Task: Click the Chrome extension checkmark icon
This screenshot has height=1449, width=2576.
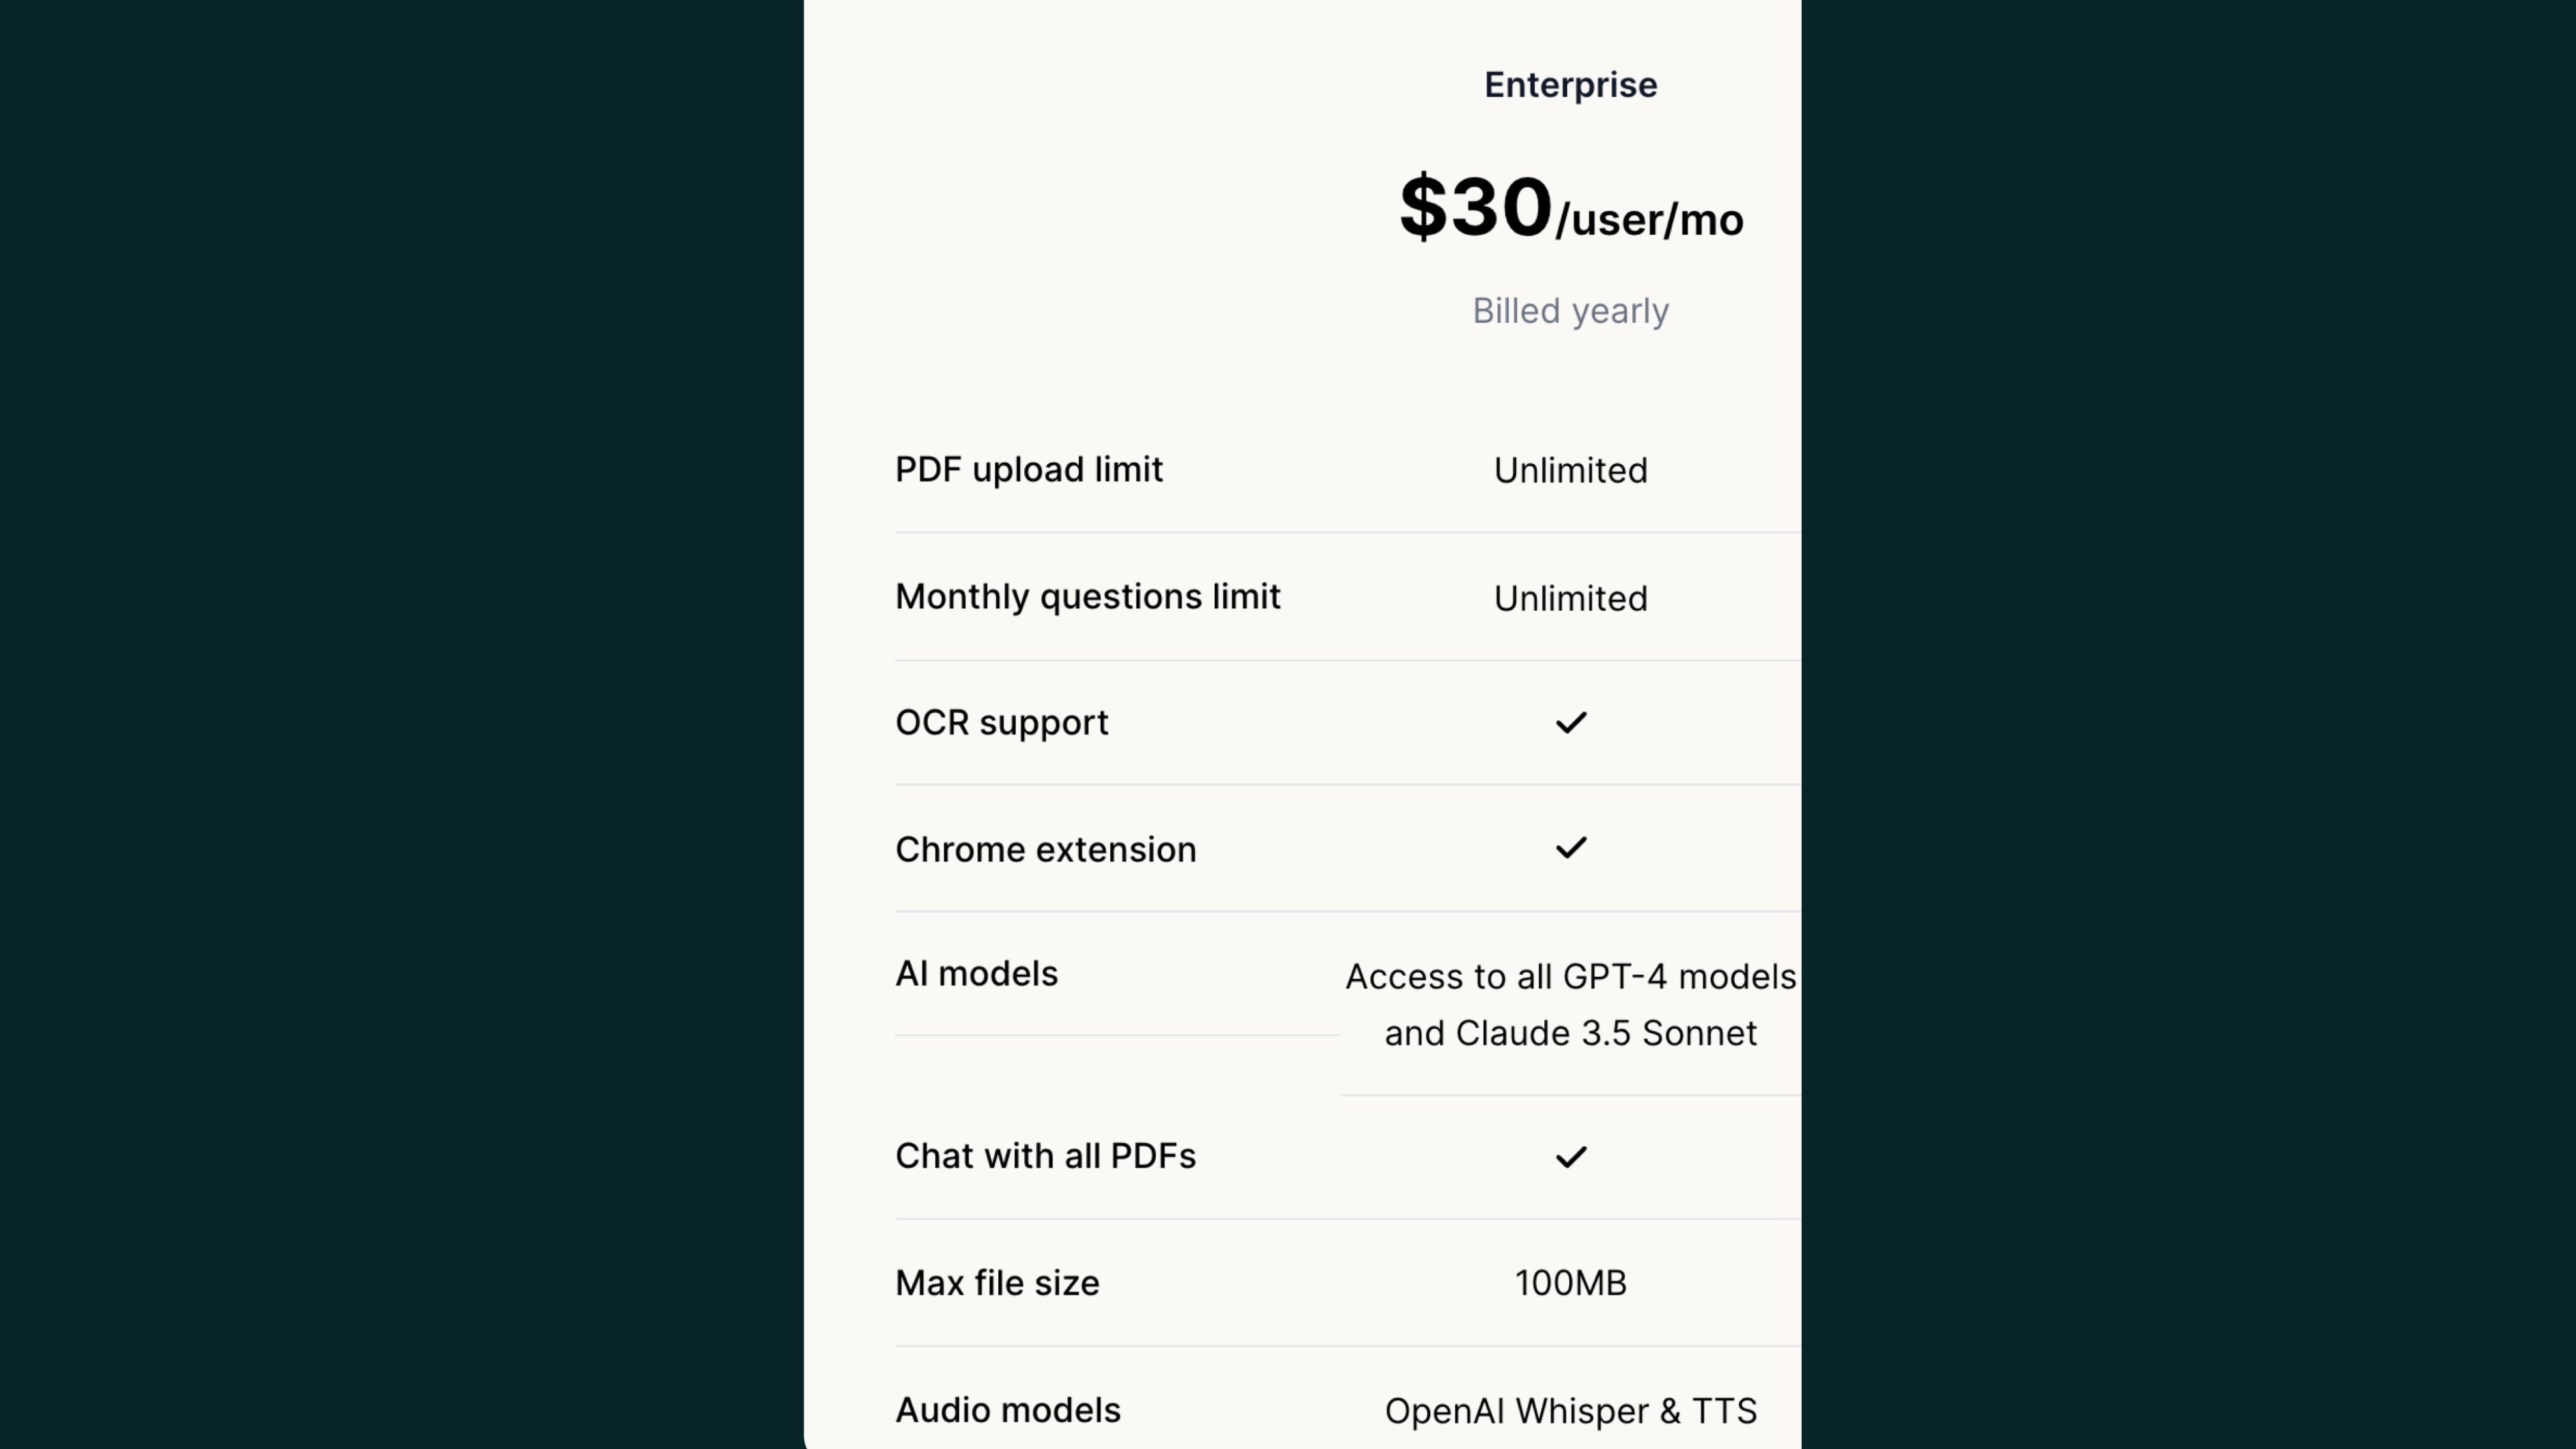Action: 1571,848
